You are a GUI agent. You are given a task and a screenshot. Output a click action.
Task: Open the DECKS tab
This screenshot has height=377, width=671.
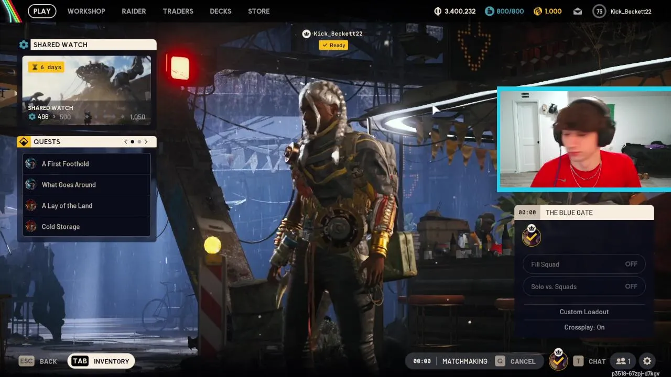point(220,11)
